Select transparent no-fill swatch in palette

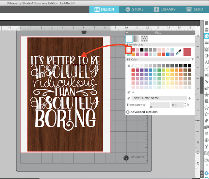(x=133, y=66)
